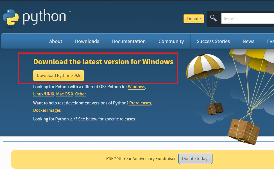
Task: Open the Events menu
Action: (x=271, y=41)
